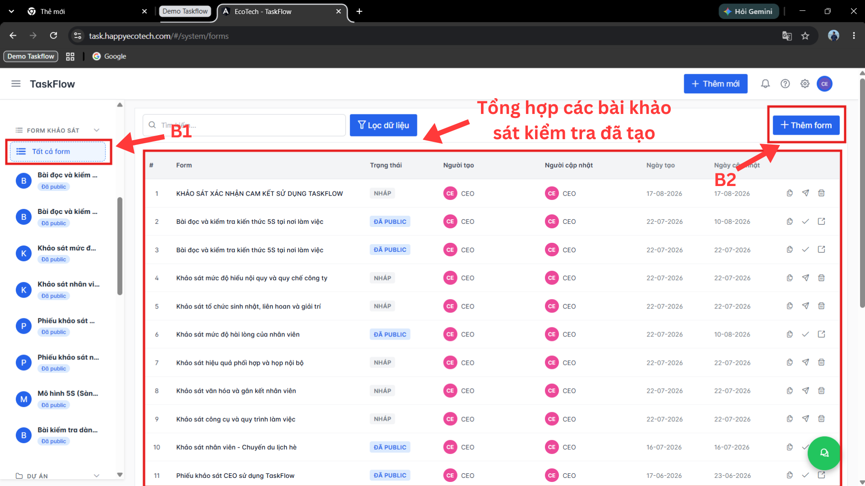Screen dimensions: 865x486
Task: Click the sidebar scroll-down arrow
Action: [119, 475]
